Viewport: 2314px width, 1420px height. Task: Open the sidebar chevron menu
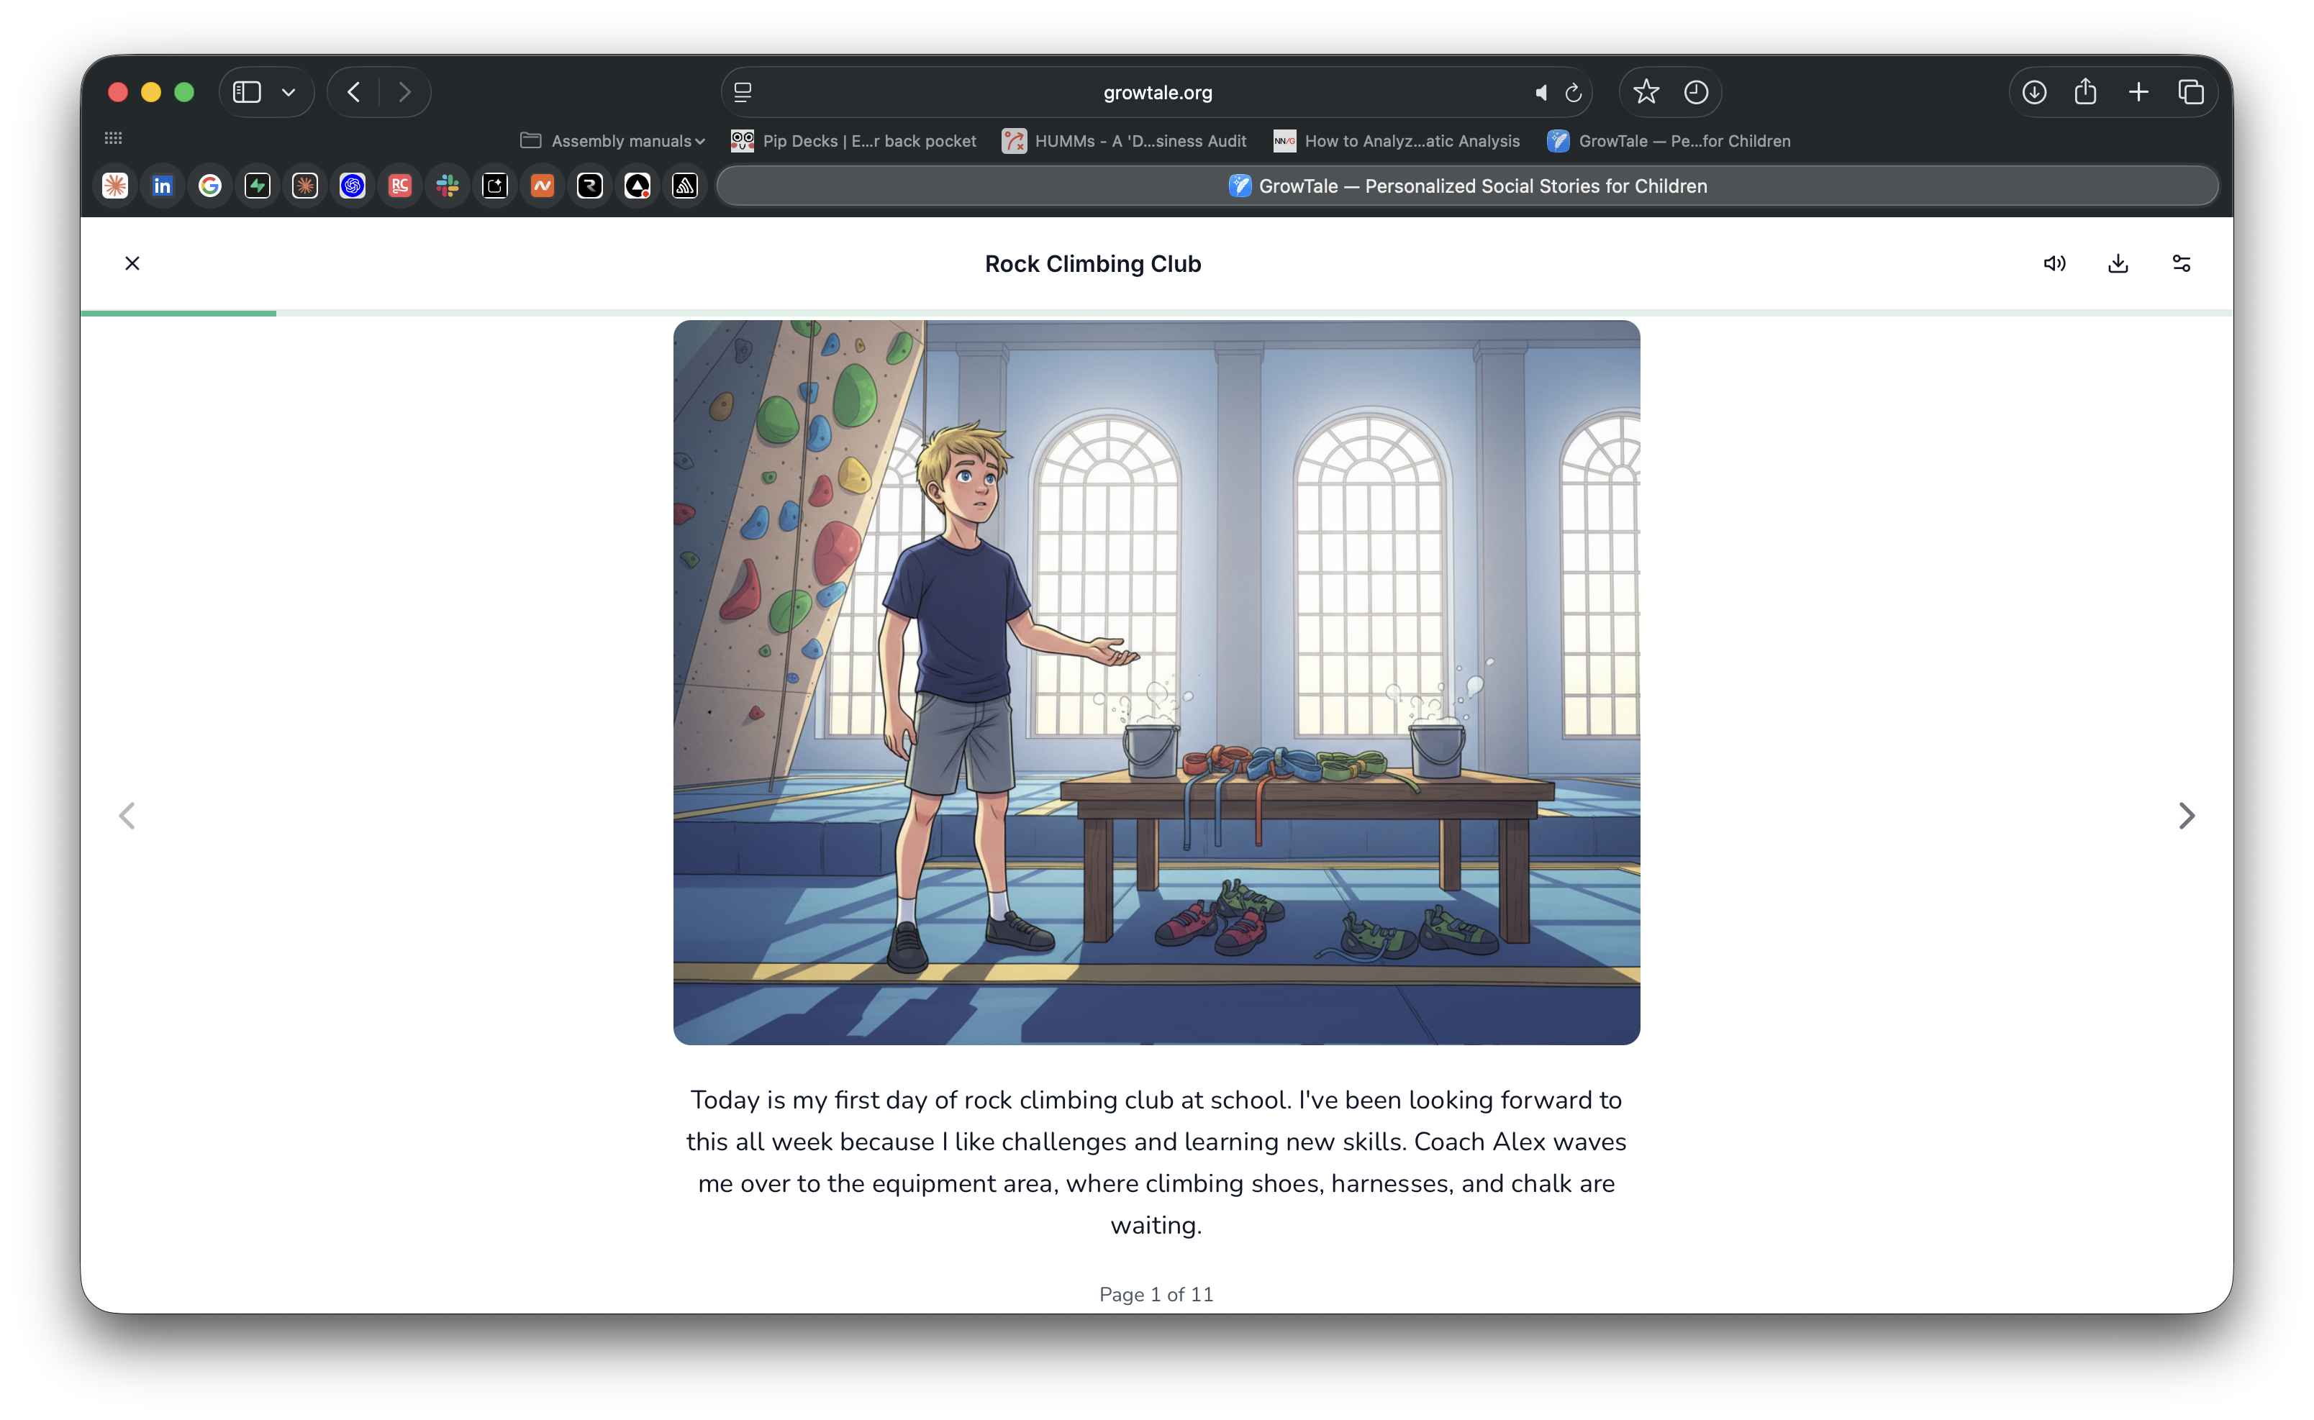pos(289,91)
